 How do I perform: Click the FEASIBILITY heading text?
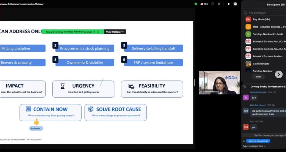152,86
